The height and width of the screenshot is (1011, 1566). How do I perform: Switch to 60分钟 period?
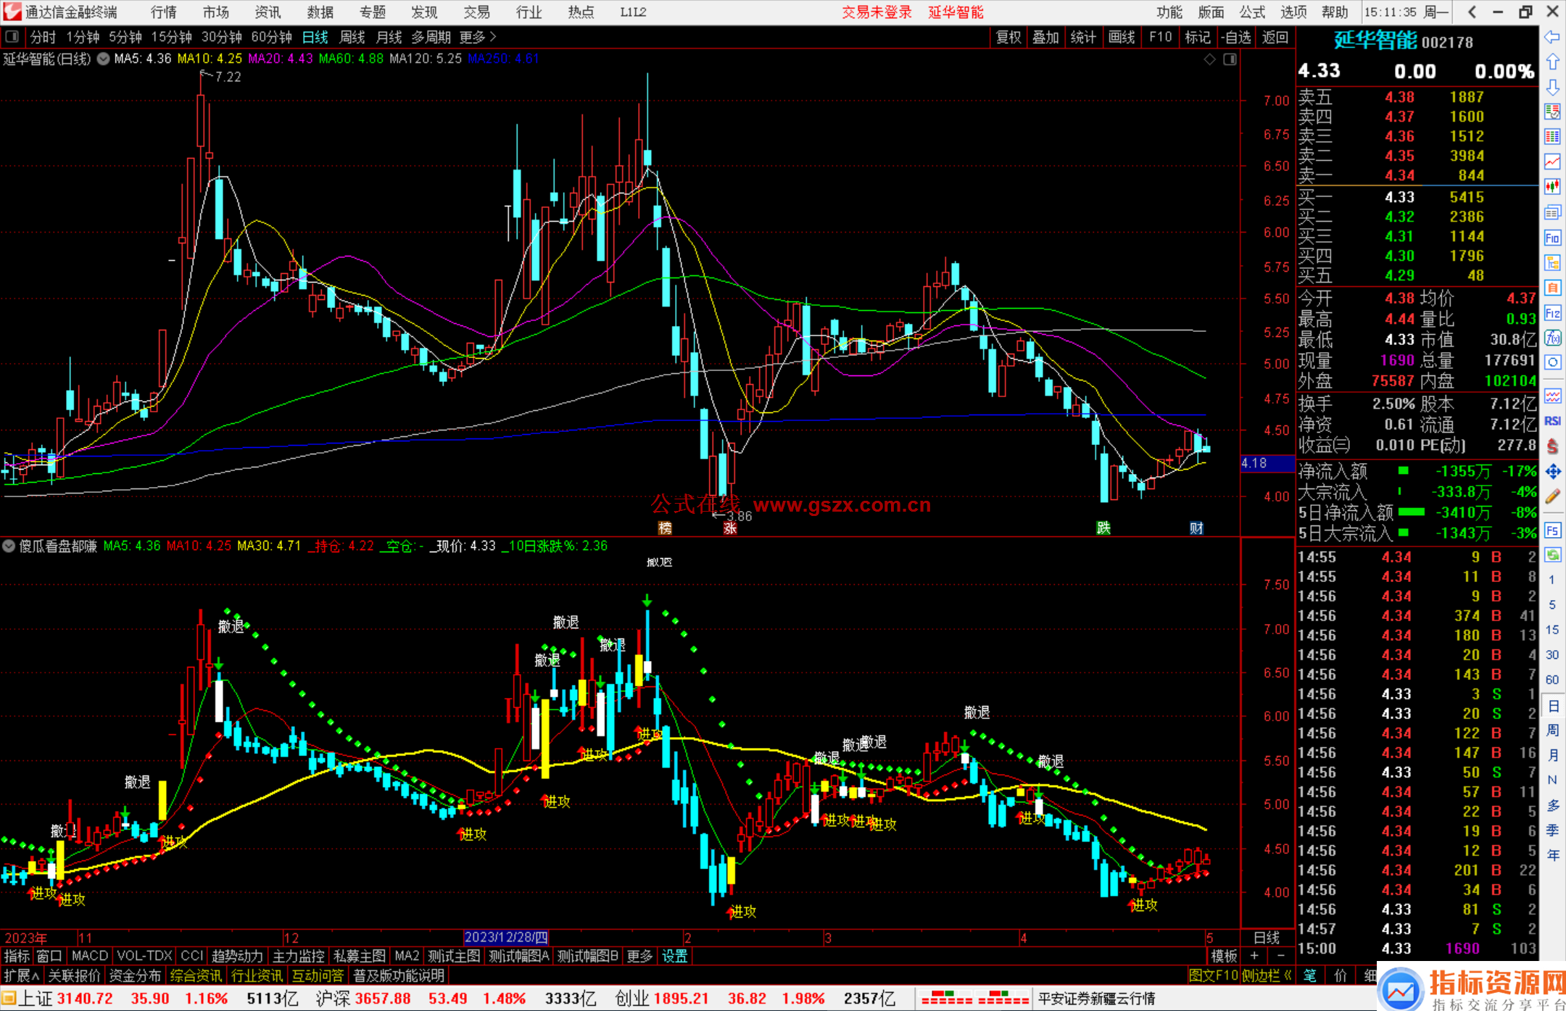[x=272, y=37]
